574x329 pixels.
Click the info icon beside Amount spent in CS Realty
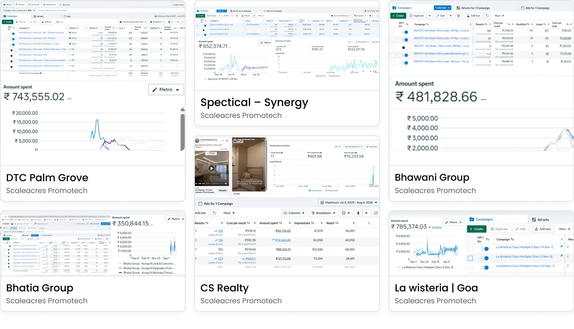tap(356, 153)
